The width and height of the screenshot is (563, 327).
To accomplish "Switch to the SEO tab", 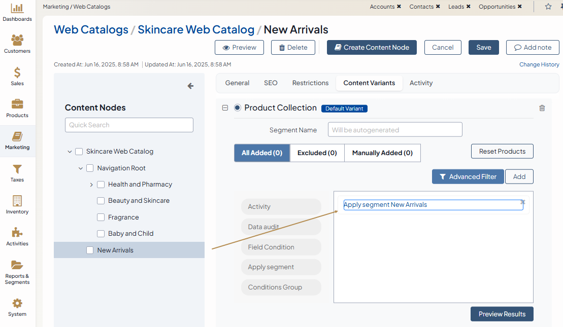I will click(x=271, y=83).
